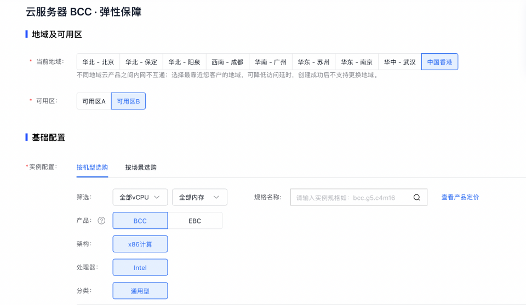Show help via 产品 question-mark icon

pyautogui.click(x=101, y=221)
